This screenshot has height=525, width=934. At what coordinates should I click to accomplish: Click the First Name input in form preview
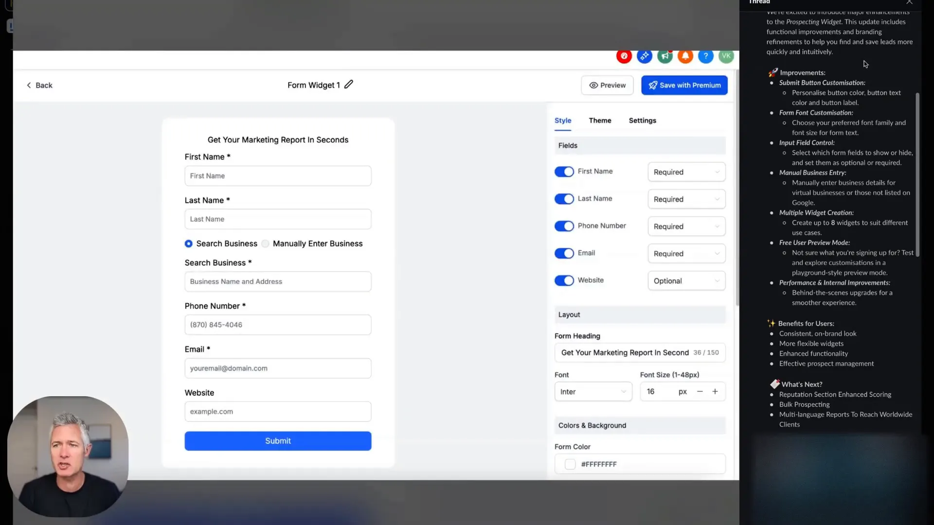click(278, 176)
